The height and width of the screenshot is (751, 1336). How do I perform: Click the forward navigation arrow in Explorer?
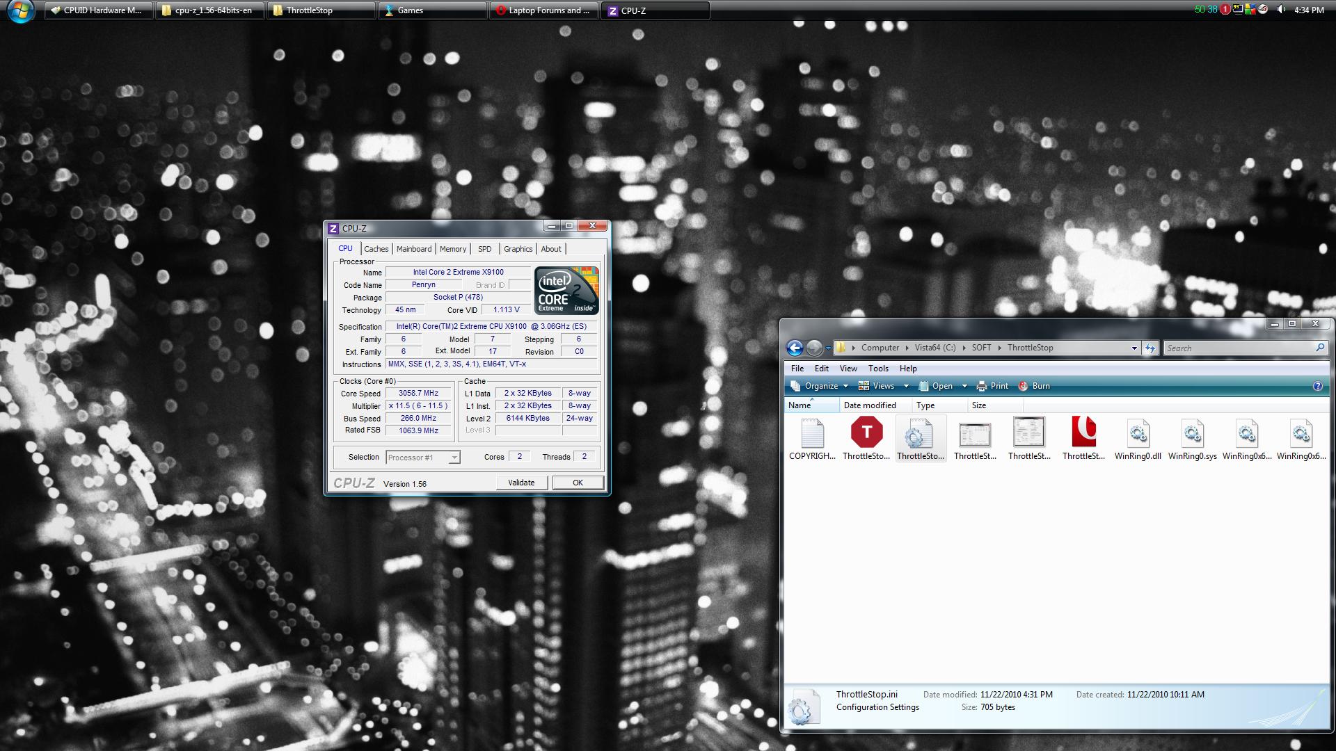[814, 348]
